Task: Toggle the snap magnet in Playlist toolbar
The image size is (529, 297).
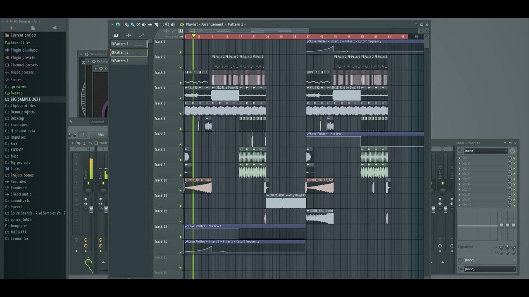Action: tap(118, 24)
